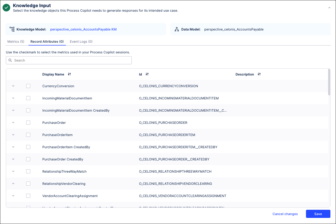The height and width of the screenshot is (224, 336).
Task: Click the PurchaseOrderItem display name
Action: pyautogui.click(x=57, y=135)
